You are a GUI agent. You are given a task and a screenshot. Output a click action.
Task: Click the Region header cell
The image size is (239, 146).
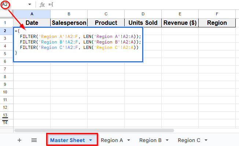click(217, 23)
